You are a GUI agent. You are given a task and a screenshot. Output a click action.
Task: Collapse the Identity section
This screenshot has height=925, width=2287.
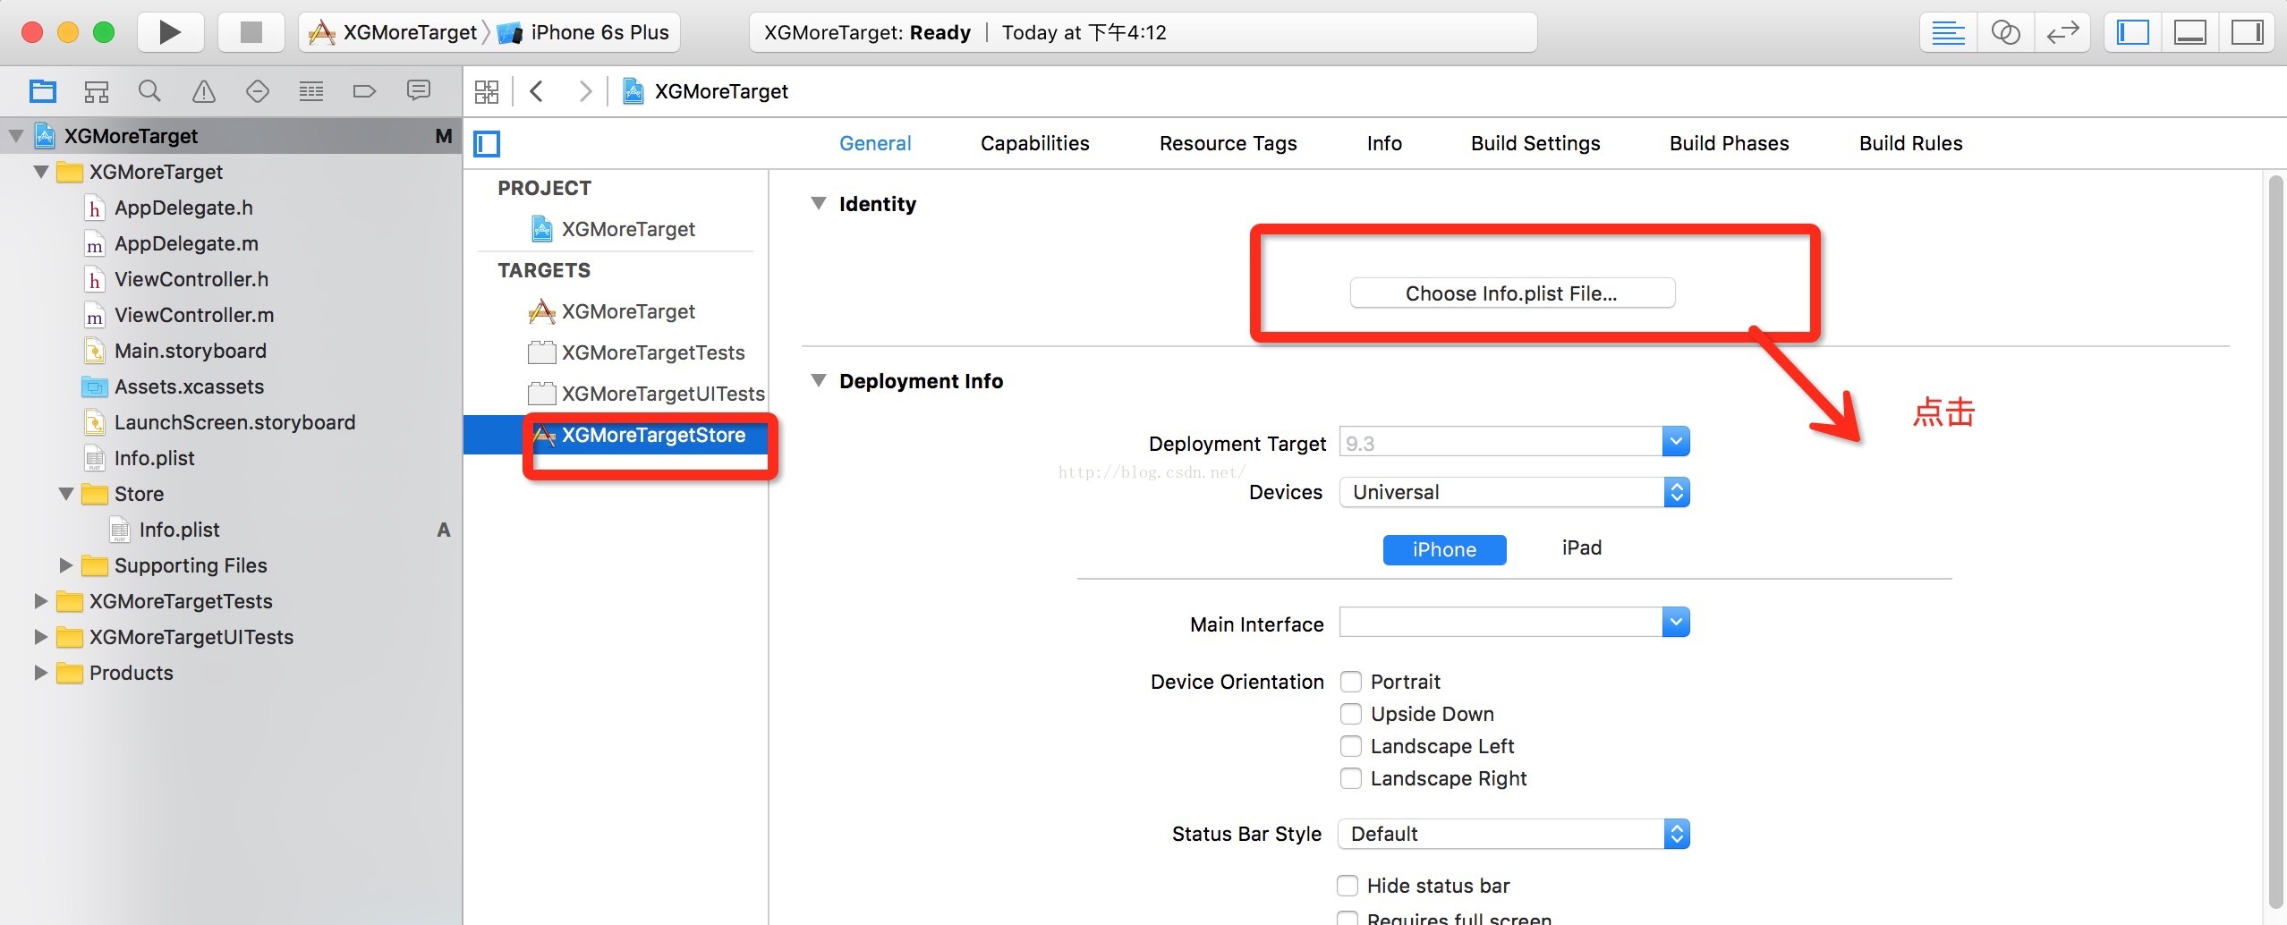pyautogui.click(x=818, y=204)
